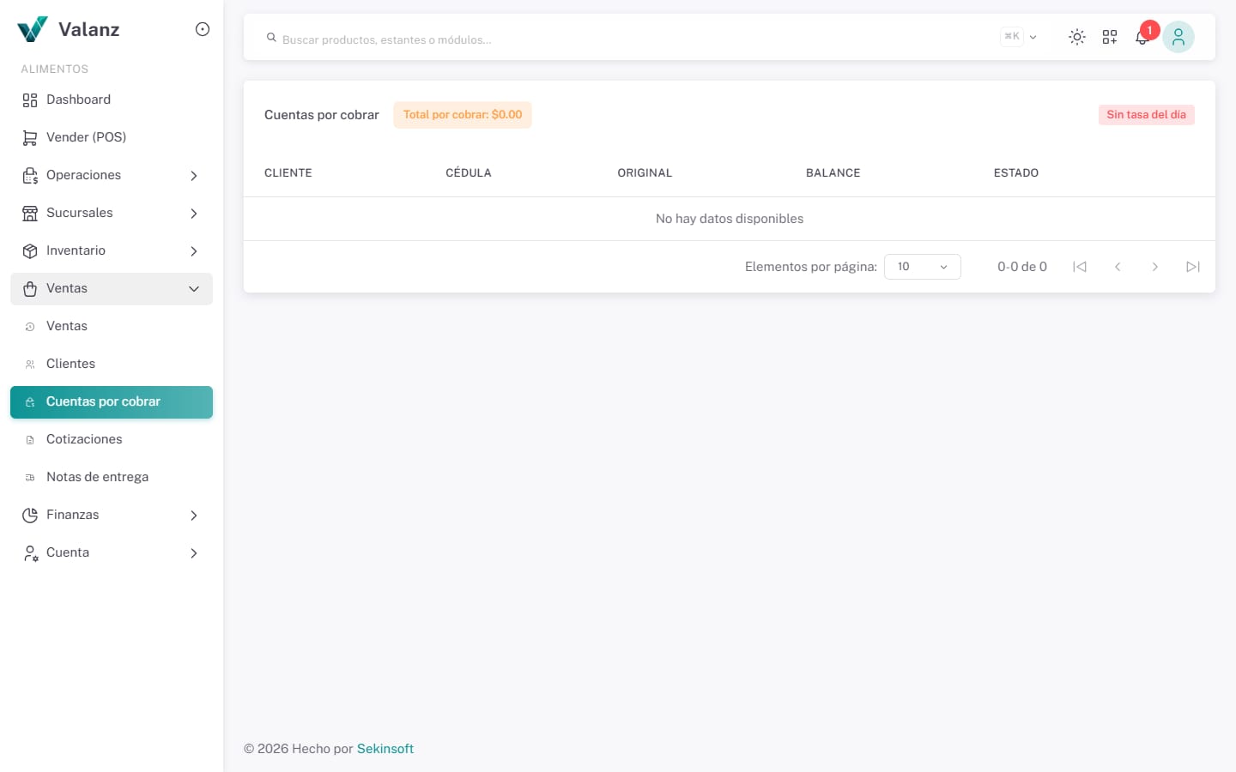This screenshot has width=1236, height=772.
Task: Go to the last page arrow
Action: point(1192,267)
